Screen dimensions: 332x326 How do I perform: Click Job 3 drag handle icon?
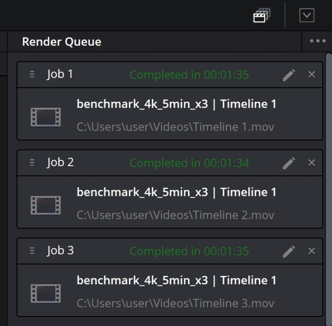click(x=32, y=251)
